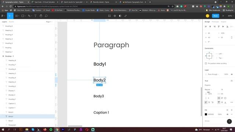Click the user avatar in toolbar
Screen dimensions: 235x132
(207, 16)
